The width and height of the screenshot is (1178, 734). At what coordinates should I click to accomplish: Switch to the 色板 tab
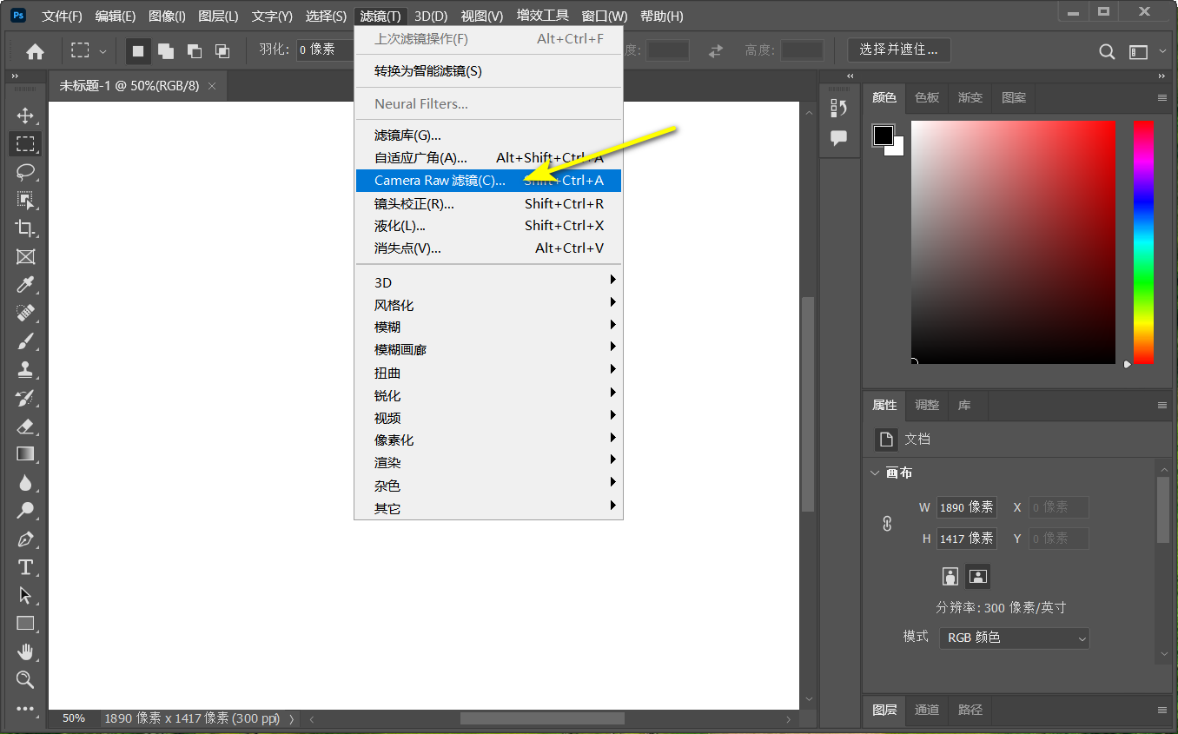927,98
